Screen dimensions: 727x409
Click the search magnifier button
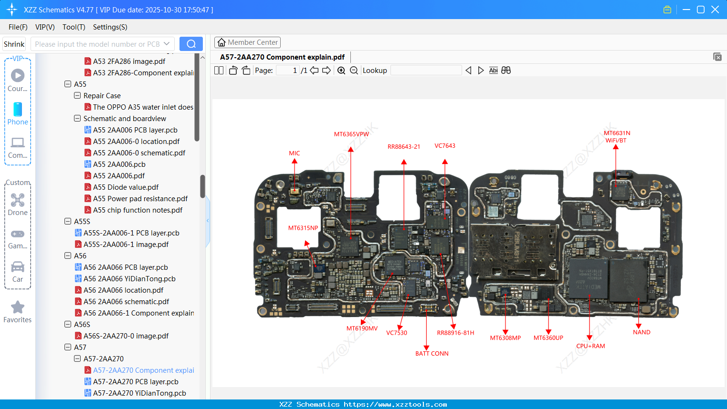tap(191, 44)
